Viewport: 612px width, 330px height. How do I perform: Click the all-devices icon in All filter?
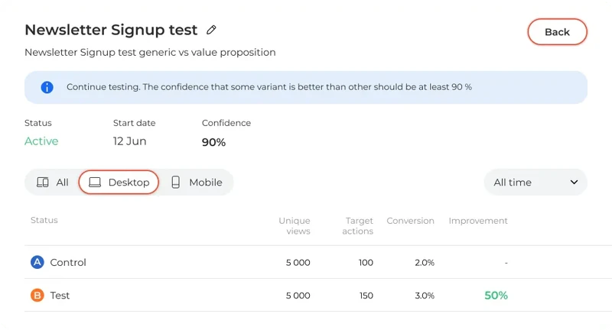43,183
